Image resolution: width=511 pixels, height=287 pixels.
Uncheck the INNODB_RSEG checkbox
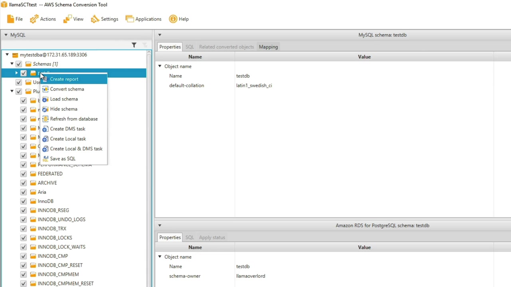pos(24,210)
